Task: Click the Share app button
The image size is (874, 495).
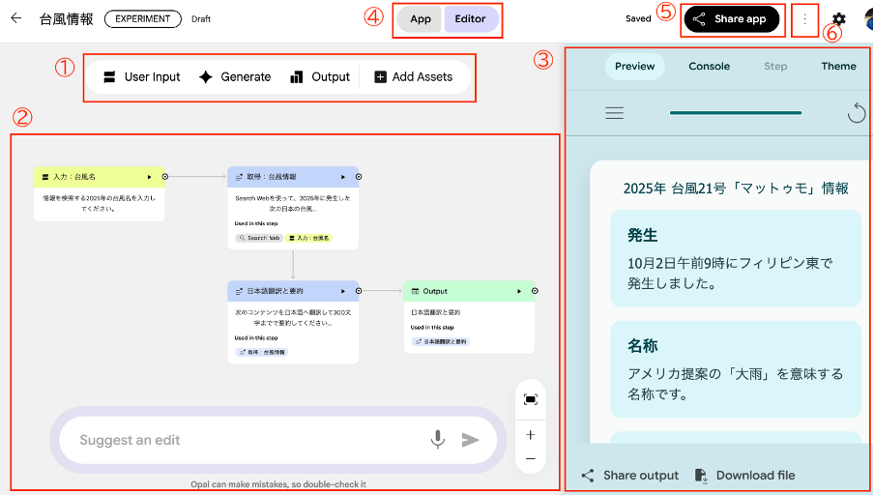Action: pos(730,19)
